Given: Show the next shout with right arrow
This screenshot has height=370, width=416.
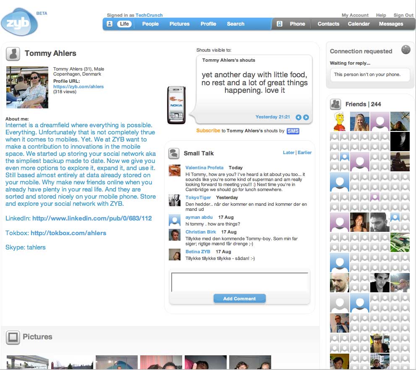Looking at the screenshot, I should [x=306, y=117].
